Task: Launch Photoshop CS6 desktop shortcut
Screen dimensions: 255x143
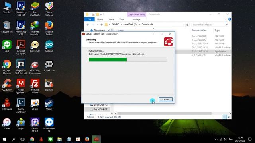Action: tap(21, 28)
